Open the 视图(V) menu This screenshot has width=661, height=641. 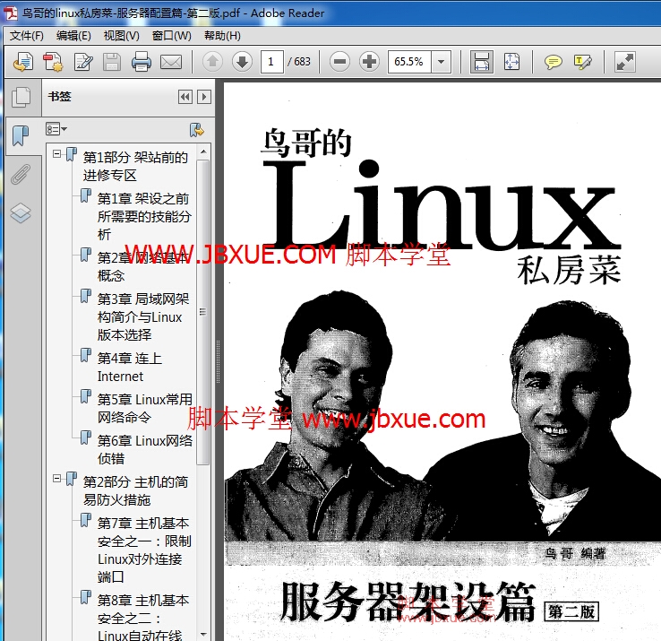tap(122, 36)
